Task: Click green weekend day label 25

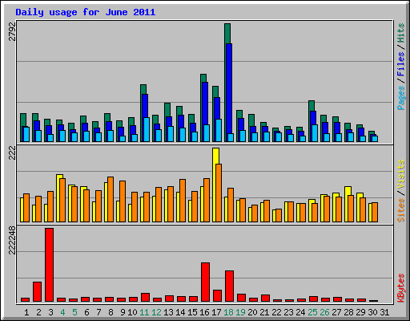Action: [312, 312]
